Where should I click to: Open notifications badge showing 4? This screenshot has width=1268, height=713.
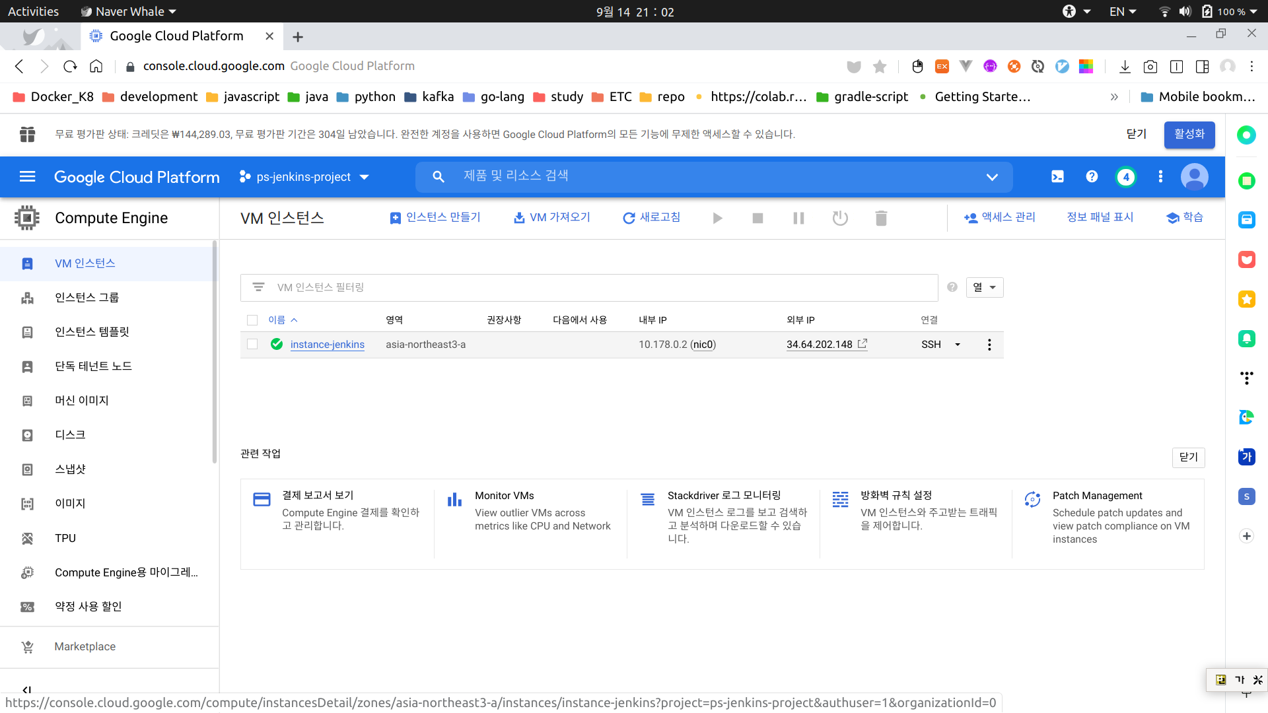[x=1126, y=176]
